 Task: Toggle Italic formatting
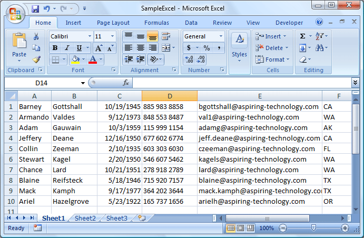tap(67, 48)
